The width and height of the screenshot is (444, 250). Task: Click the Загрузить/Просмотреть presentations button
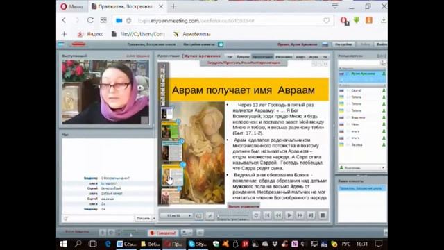click(244, 62)
